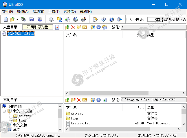Sort disc list by 类型 column header
The width and height of the screenshot is (187, 138).
click(x=151, y=35)
